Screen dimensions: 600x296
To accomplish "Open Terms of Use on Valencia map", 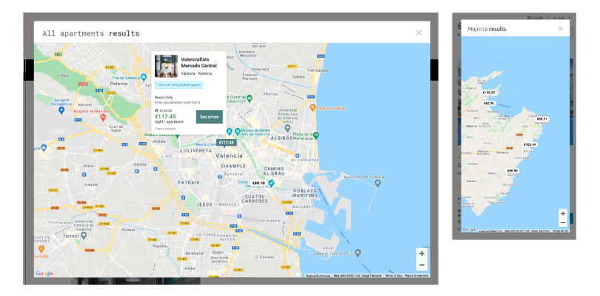I will (x=393, y=276).
